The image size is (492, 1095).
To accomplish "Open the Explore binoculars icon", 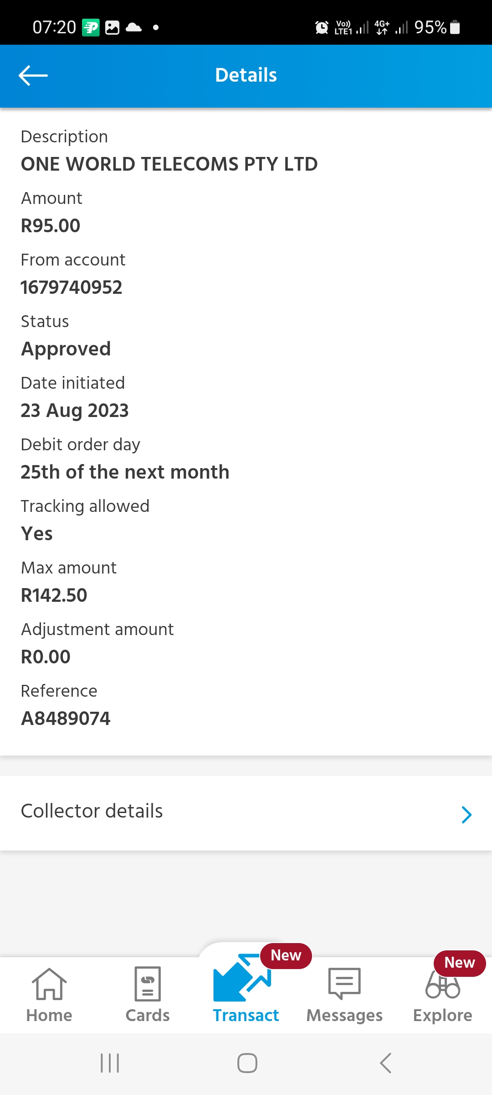I will 442,985.
